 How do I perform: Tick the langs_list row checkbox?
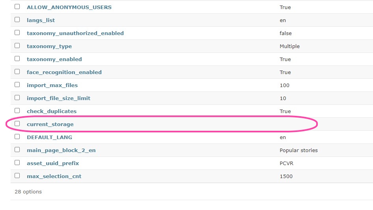[17, 19]
